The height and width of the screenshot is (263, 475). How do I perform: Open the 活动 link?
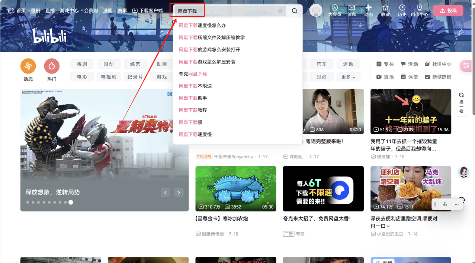click(410, 64)
